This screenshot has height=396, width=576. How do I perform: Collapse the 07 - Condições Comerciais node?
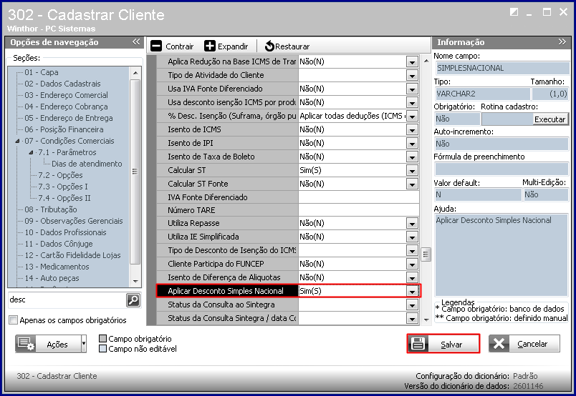[18, 141]
